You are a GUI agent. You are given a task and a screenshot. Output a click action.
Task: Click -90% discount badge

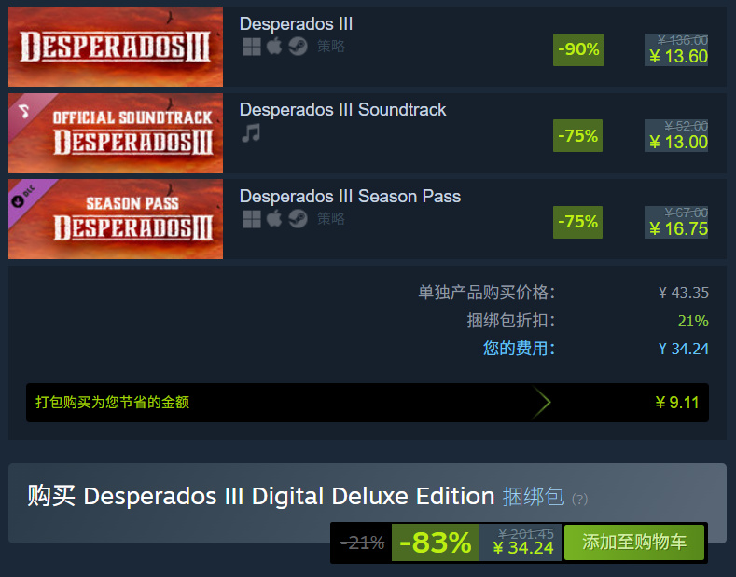tap(578, 49)
